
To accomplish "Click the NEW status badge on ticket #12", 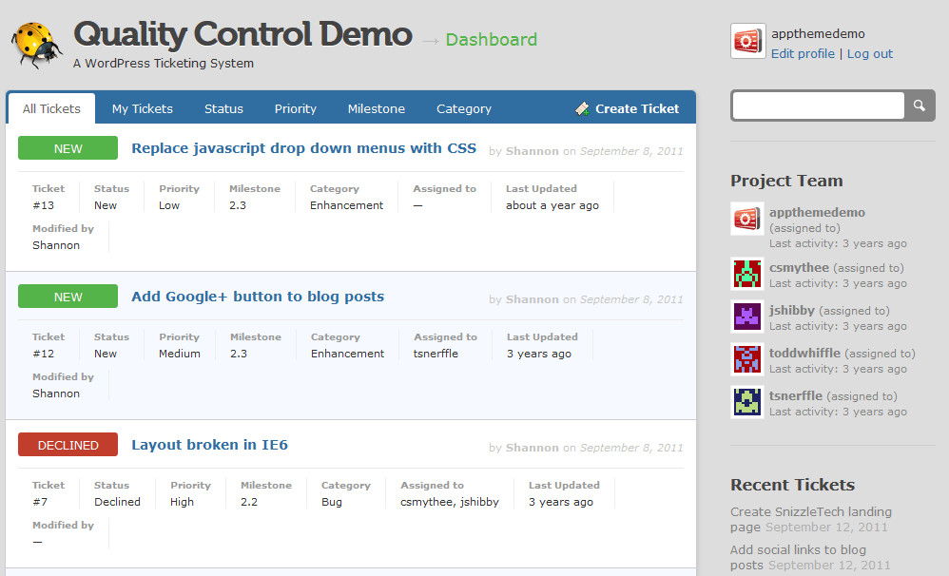I will pos(68,297).
